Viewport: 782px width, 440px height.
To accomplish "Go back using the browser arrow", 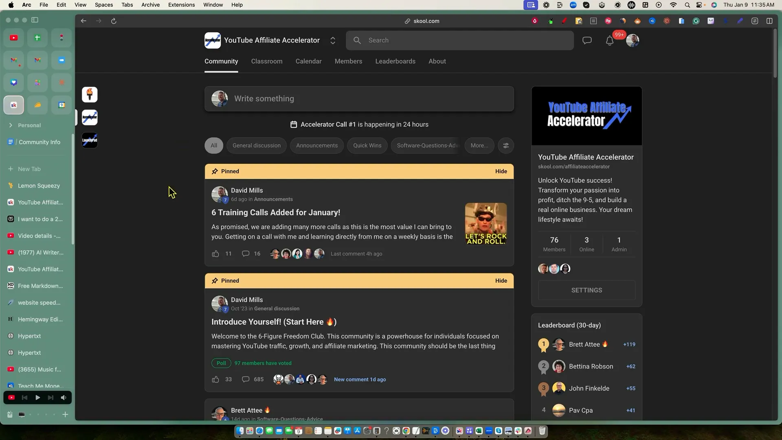I will (x=83, y=21).
